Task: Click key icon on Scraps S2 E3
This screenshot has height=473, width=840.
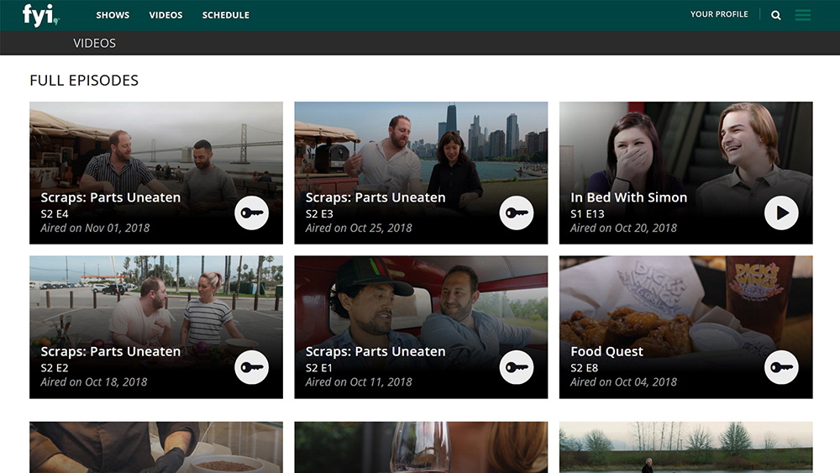Action: [x=517, y=213]
